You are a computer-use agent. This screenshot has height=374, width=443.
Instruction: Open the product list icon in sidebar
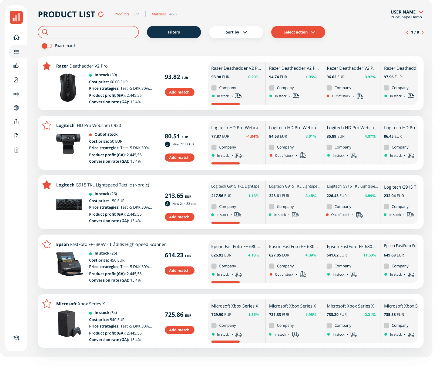coord(16,52)
